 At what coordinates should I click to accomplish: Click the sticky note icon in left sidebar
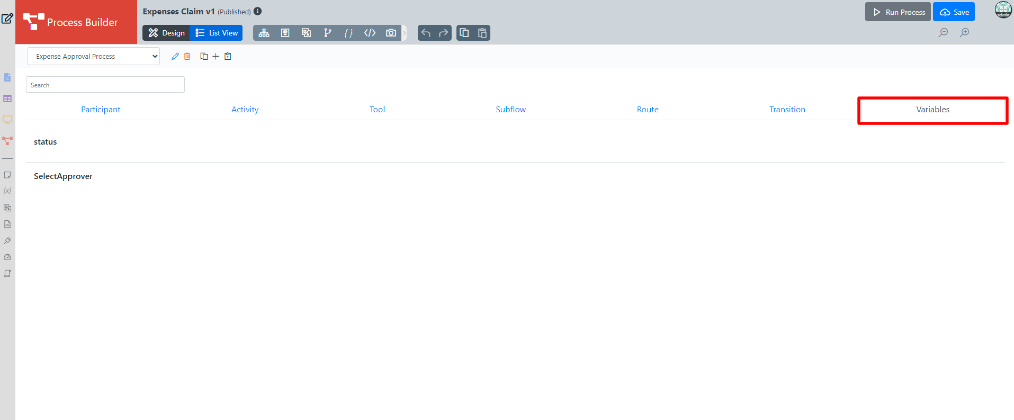coord(7,175)
